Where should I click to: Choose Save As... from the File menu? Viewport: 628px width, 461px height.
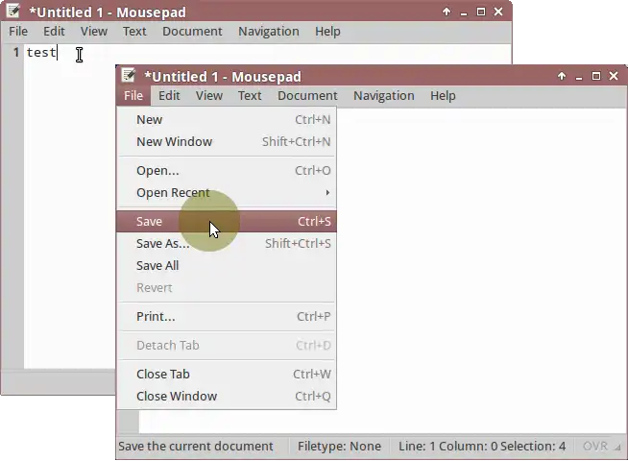click(x=227, y=244)
